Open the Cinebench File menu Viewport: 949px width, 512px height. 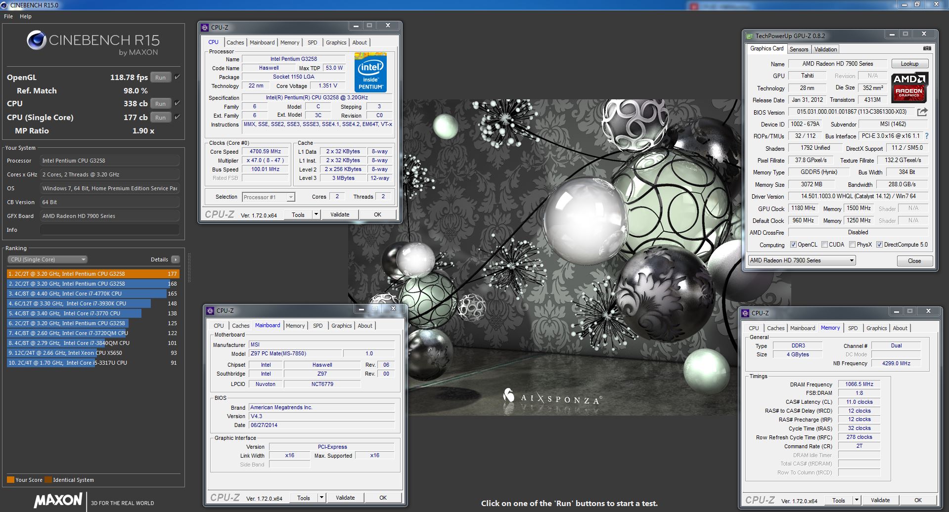pyautogui.click(x=8, y=16)
